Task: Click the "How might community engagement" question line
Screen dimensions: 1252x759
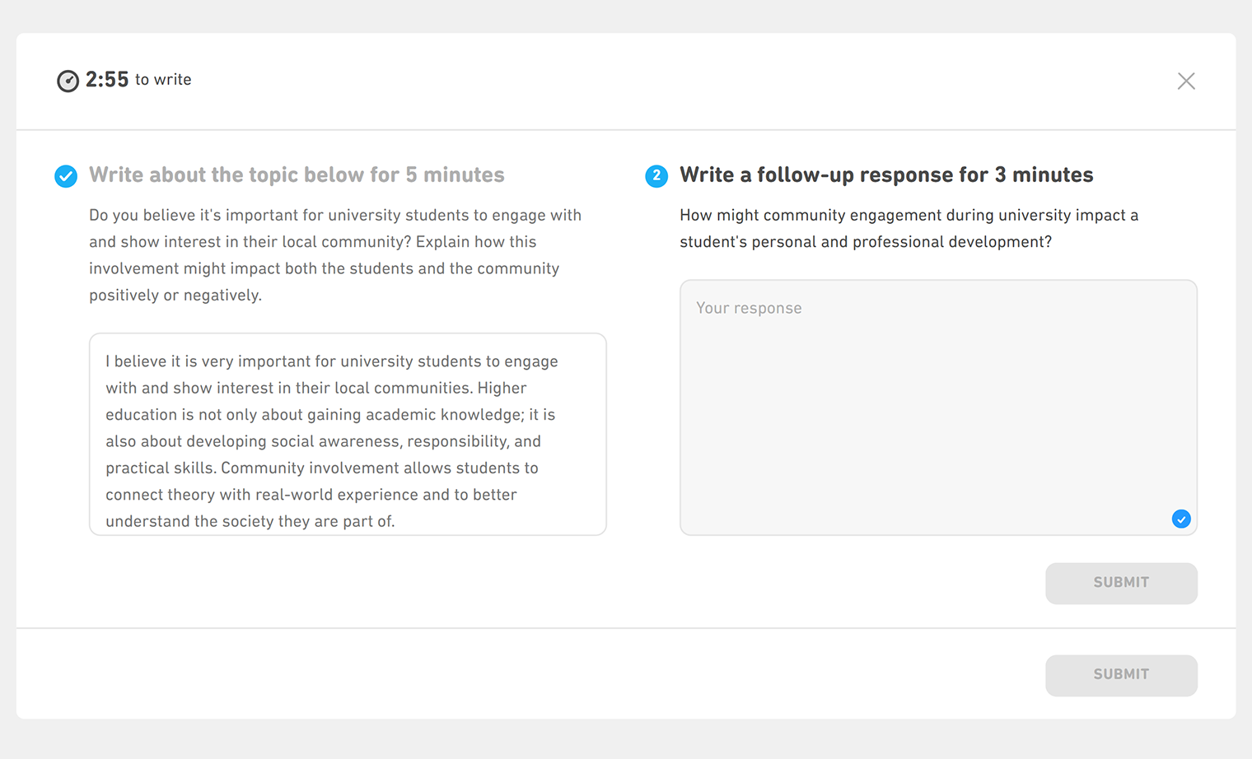Action: click(909, 215)
